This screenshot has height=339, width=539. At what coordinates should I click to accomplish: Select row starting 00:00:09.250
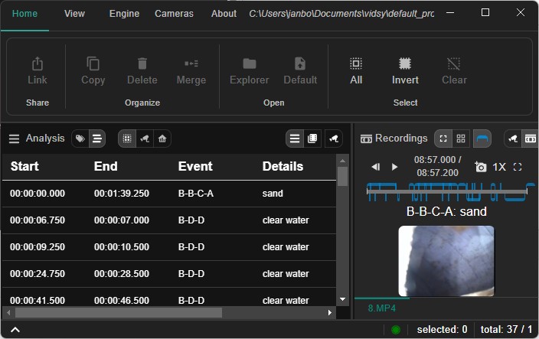coord(168,247)
